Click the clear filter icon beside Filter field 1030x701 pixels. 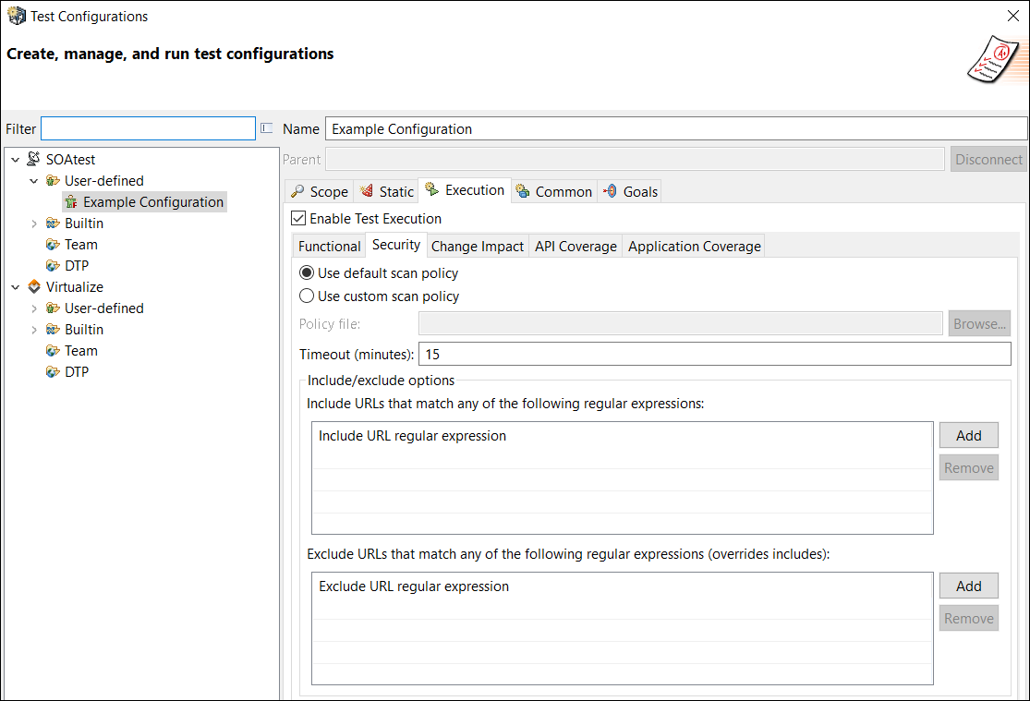[x=267, y=128]
